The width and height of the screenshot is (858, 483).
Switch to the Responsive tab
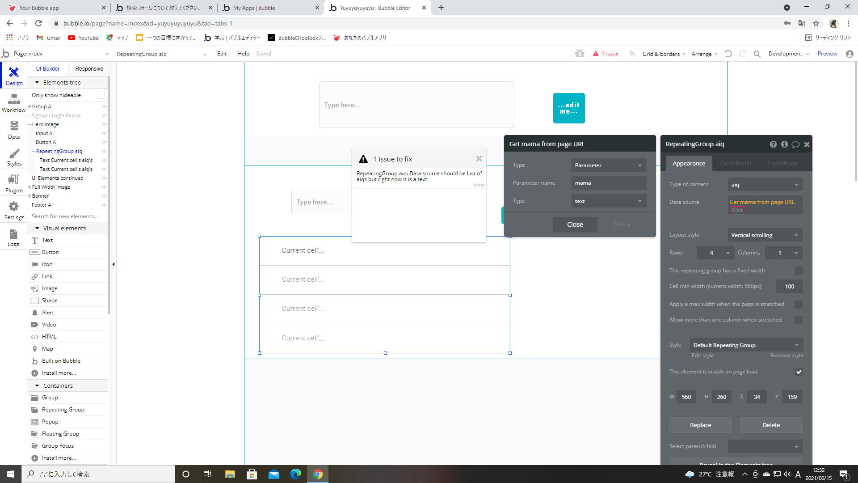click(89, 69)
